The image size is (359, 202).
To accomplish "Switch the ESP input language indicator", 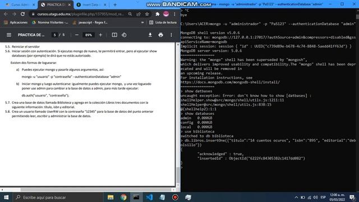I will [x=323, y=197].
